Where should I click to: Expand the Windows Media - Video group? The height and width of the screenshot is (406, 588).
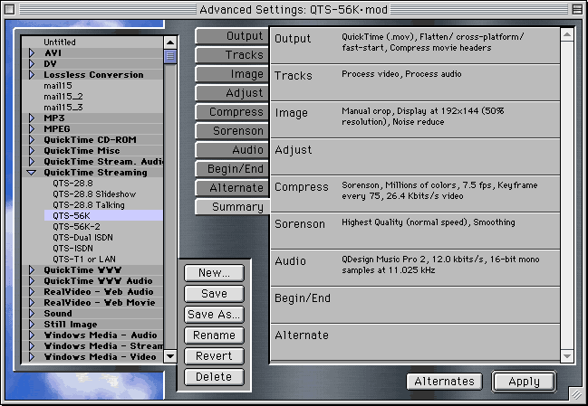pyautogui.click(x=32, y=357)
